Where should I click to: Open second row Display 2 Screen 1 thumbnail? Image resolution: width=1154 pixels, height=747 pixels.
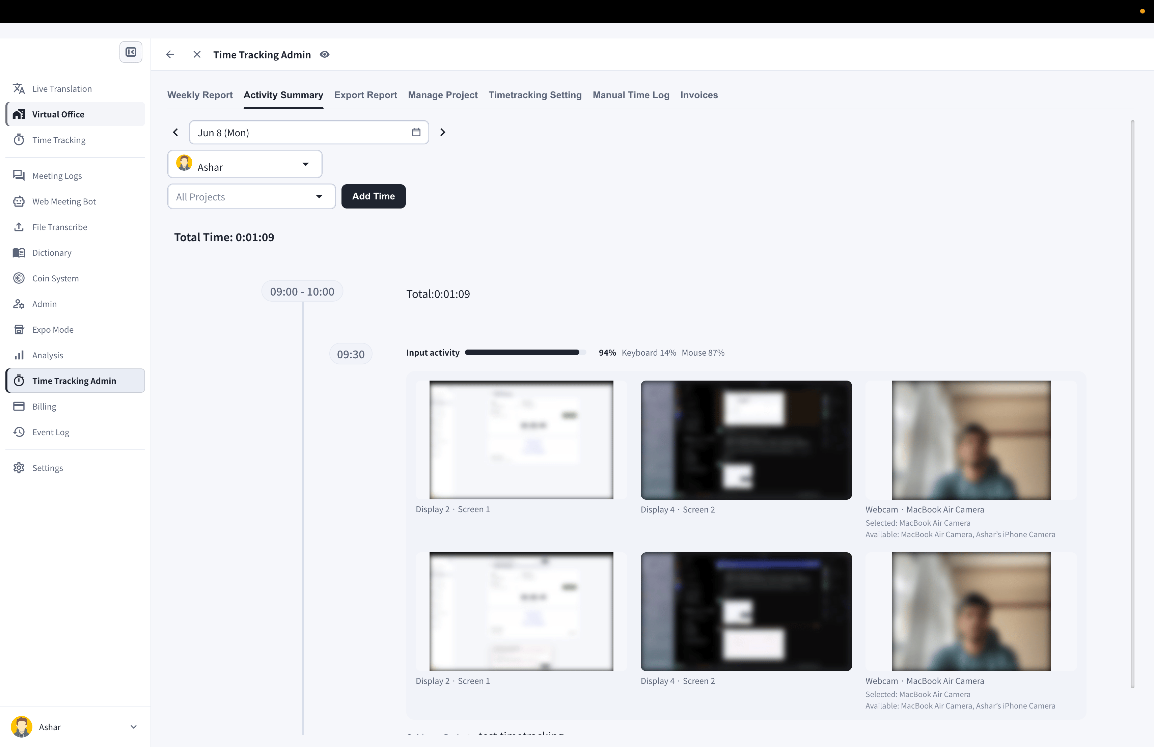(x=521, y=612)
